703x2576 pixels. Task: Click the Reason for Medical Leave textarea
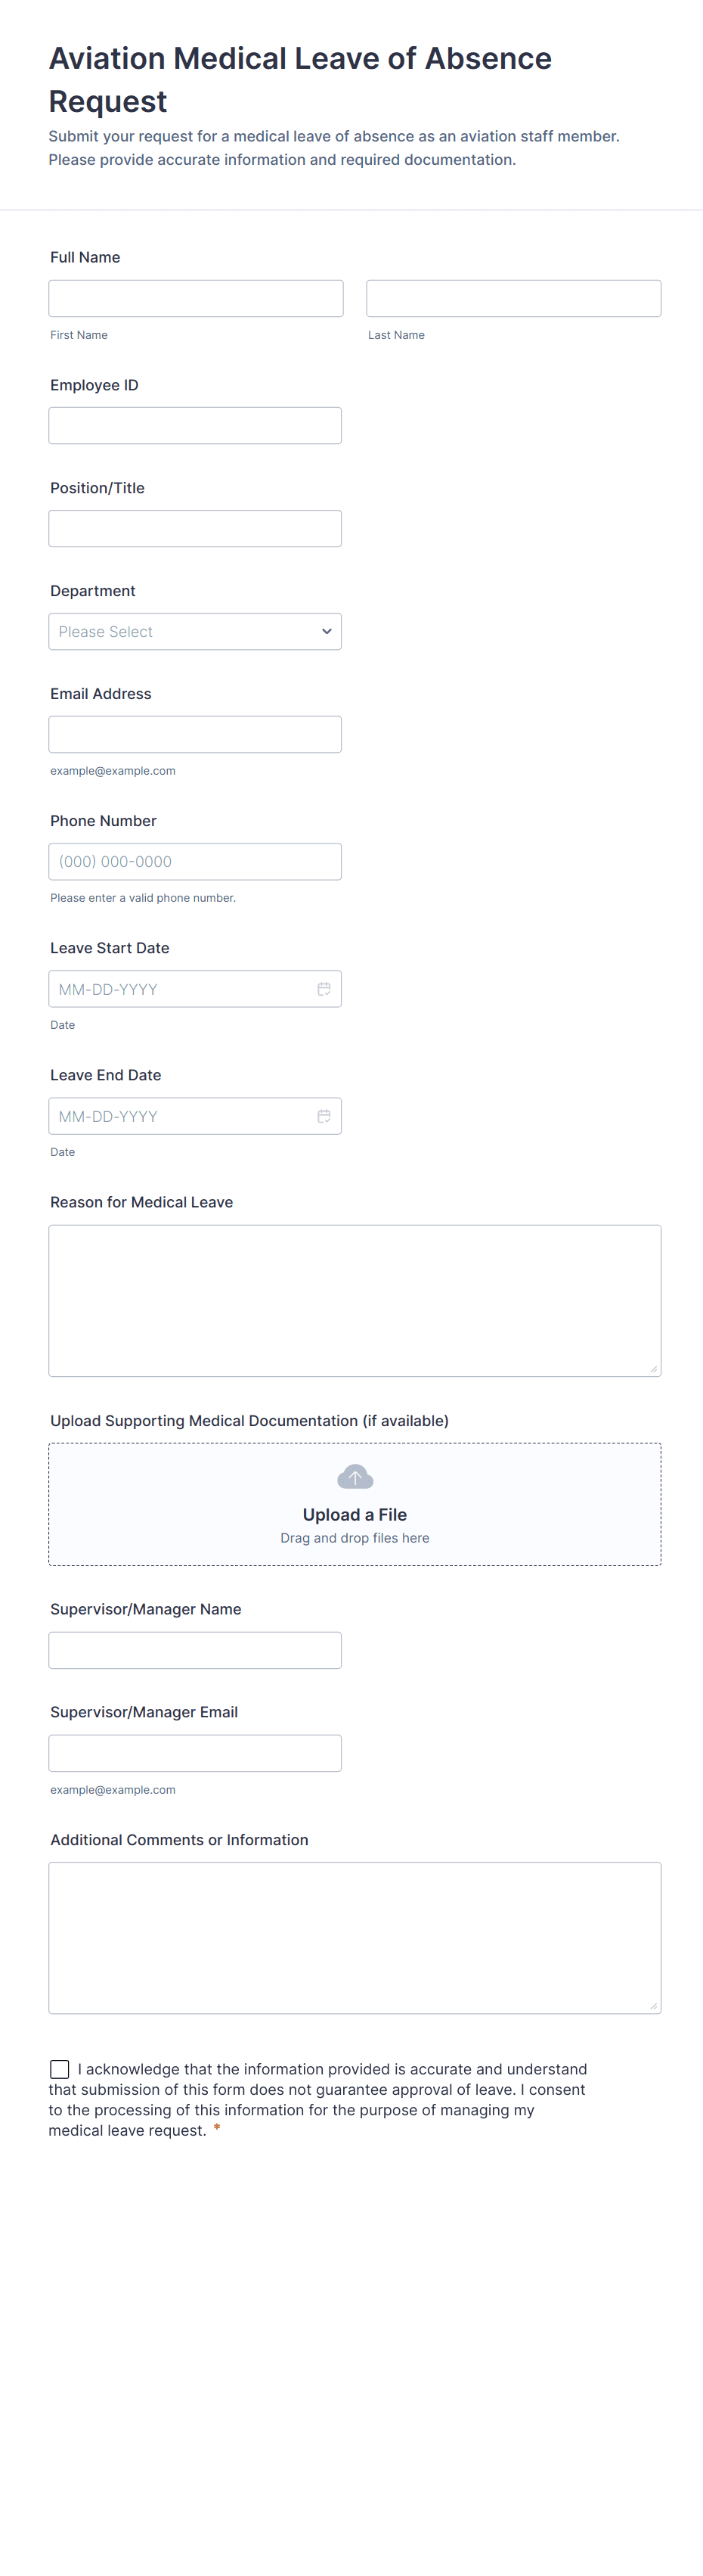pos(355,1300)
